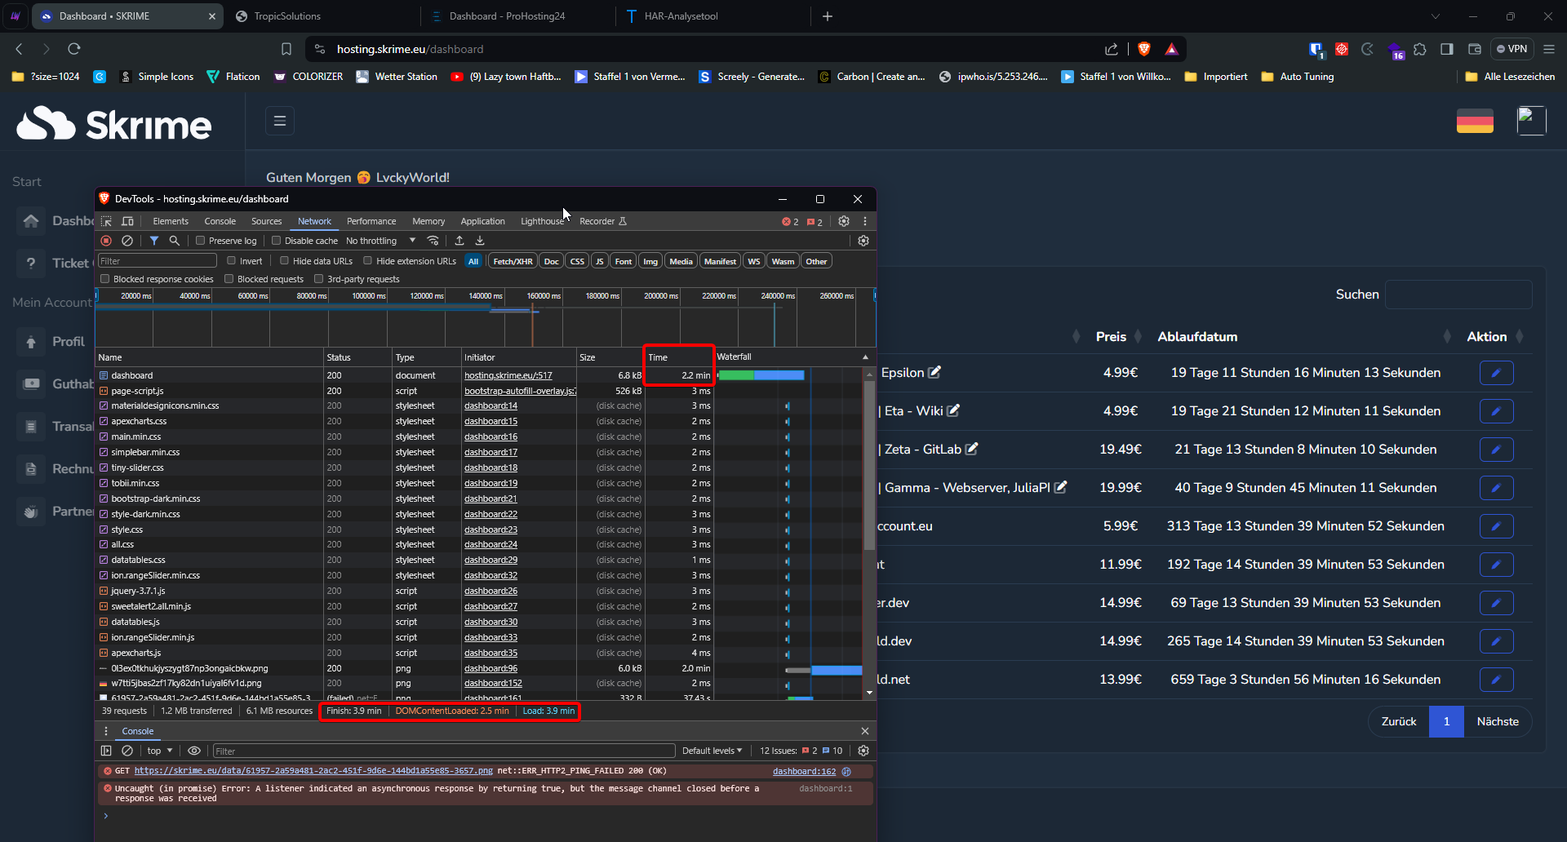
Task: Toggle the device toolbar icon in DevTools
Action: click(127, 221)
